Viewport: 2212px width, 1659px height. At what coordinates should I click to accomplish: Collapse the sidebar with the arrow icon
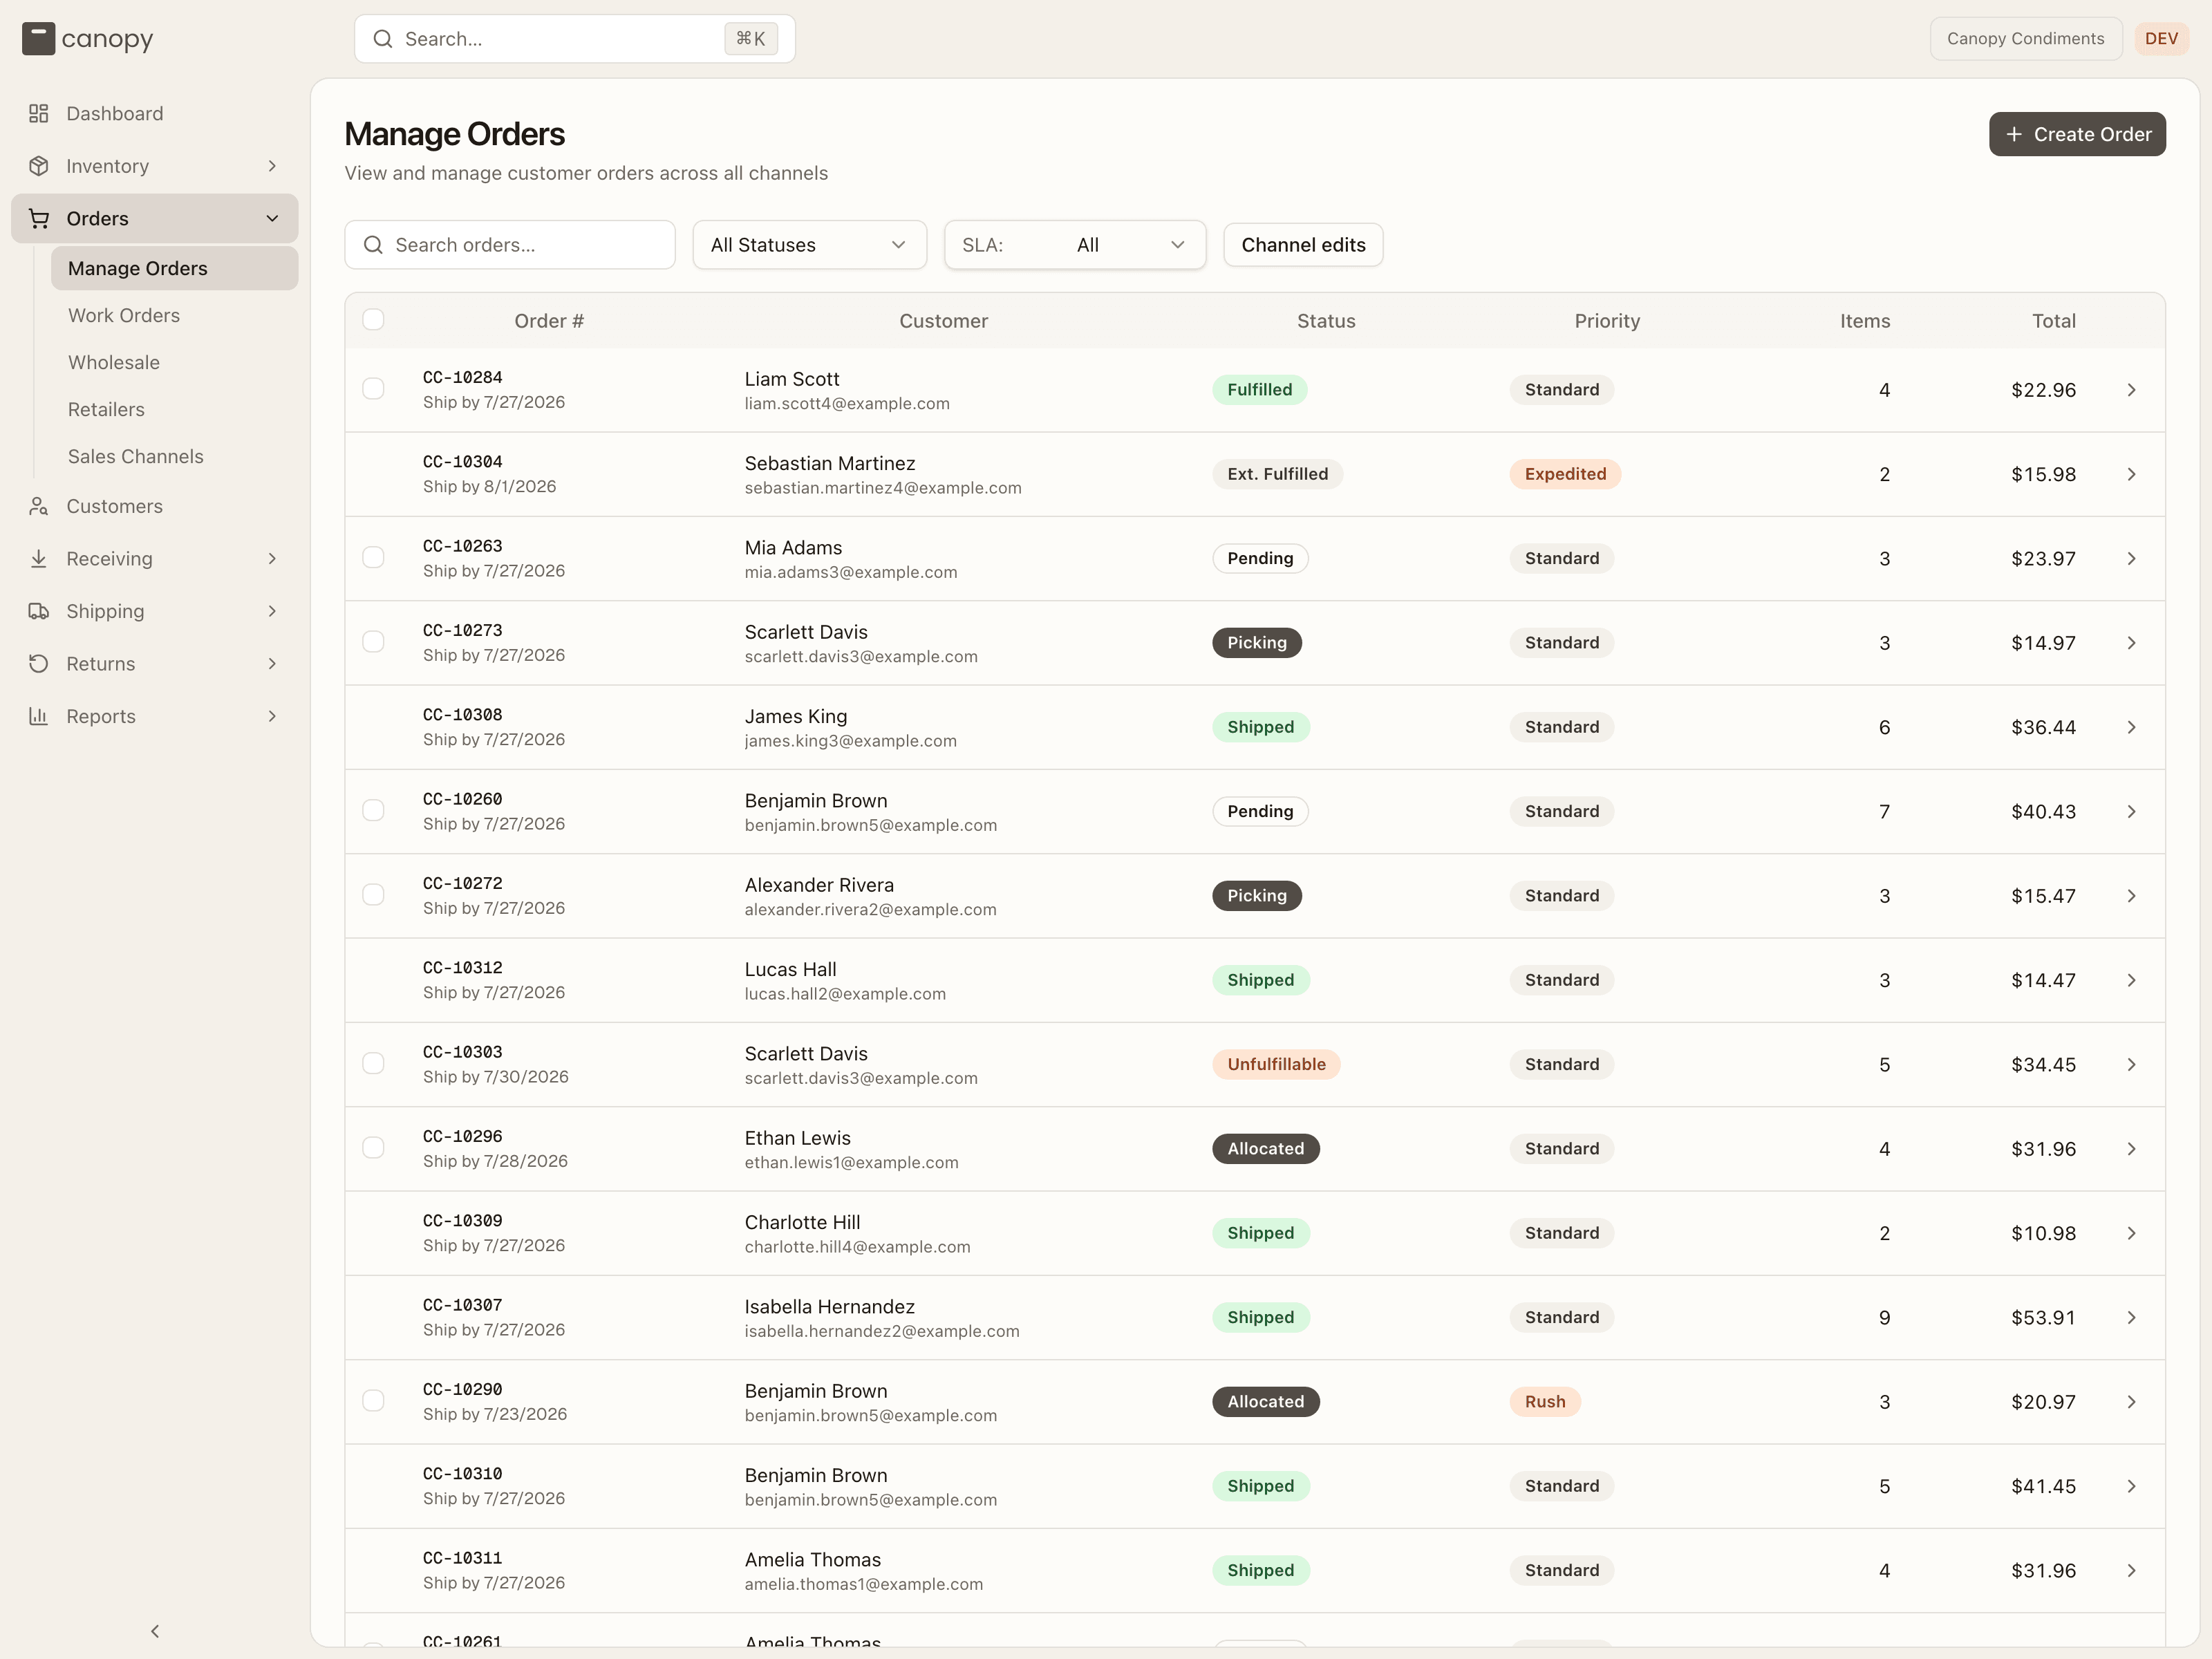(x=155, y=1631)
